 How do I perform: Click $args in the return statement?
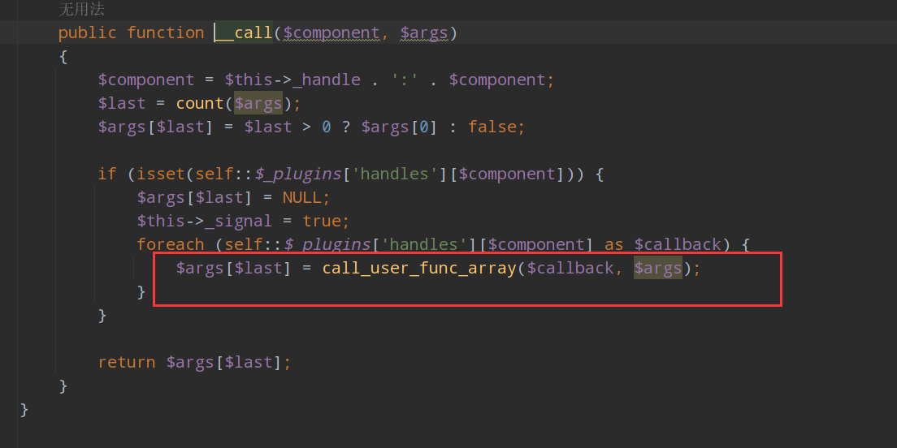pos(190,362)
